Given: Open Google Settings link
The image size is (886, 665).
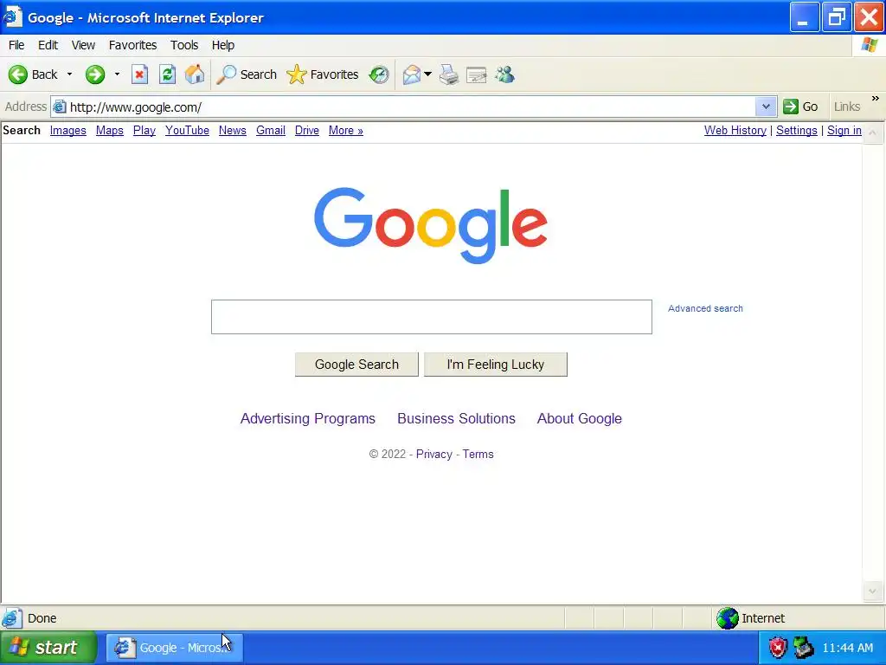Looking at the screenshot, I should click(x=797, y=131).
